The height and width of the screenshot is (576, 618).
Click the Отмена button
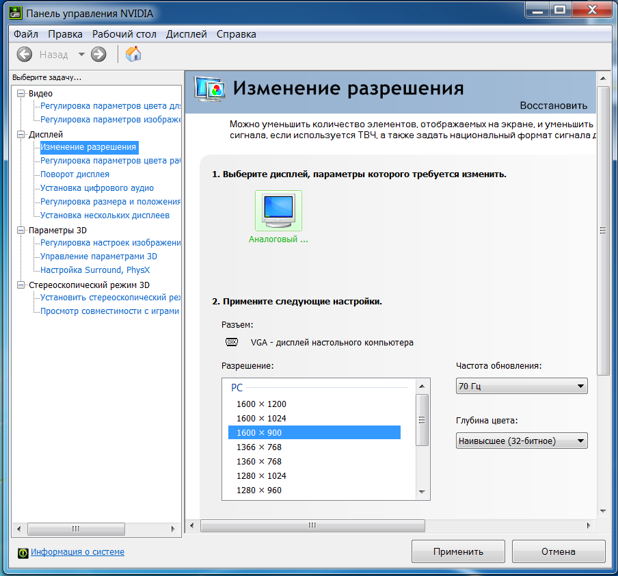[x=558, y=551]
